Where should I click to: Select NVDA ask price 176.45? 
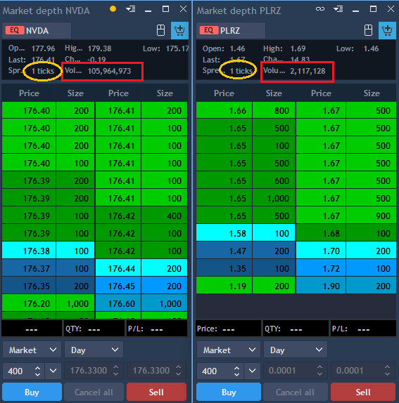coord(118,286)
